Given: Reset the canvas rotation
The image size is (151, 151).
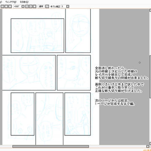Looking at the screenshot, I should [34, 6].
